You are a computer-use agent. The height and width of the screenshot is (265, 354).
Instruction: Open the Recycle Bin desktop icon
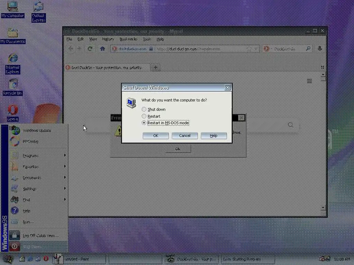point(13,87)
